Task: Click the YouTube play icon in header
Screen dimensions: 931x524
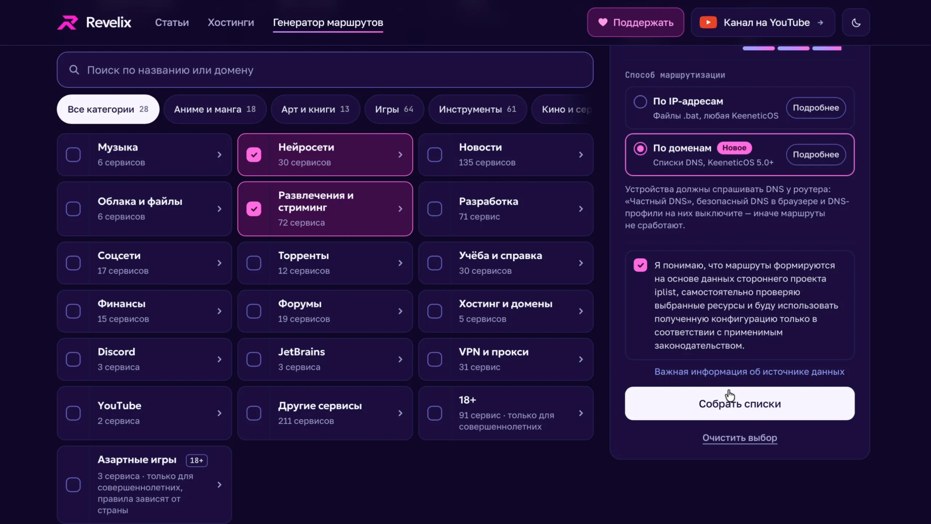Action: (708, 23)
